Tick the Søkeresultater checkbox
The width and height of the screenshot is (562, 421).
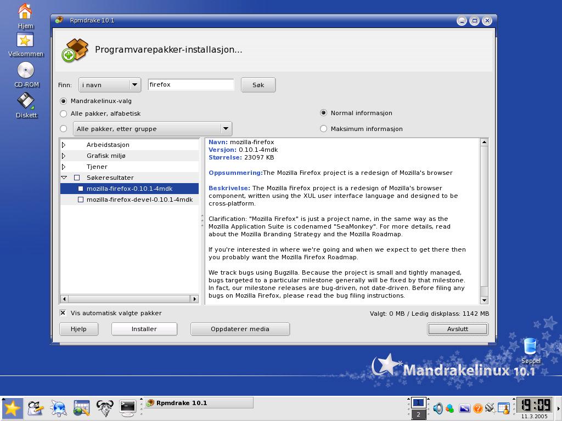tap(77, 178)
